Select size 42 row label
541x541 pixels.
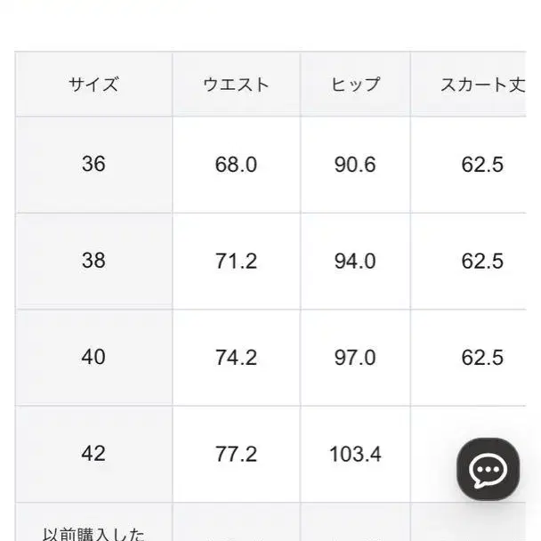93,454
